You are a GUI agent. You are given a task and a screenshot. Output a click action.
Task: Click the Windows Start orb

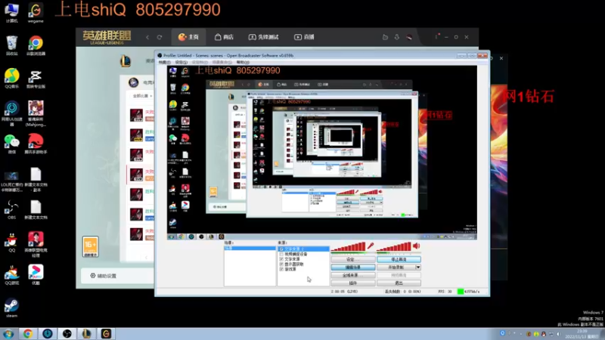pyautogui.click(x=8, y=334)
